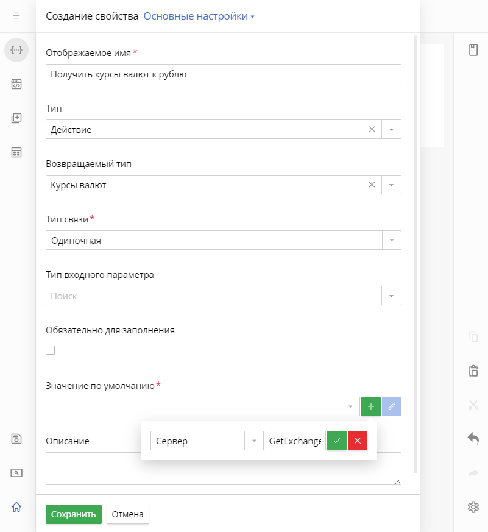Expand the Тип dropdown arrow

pos(391,129)
